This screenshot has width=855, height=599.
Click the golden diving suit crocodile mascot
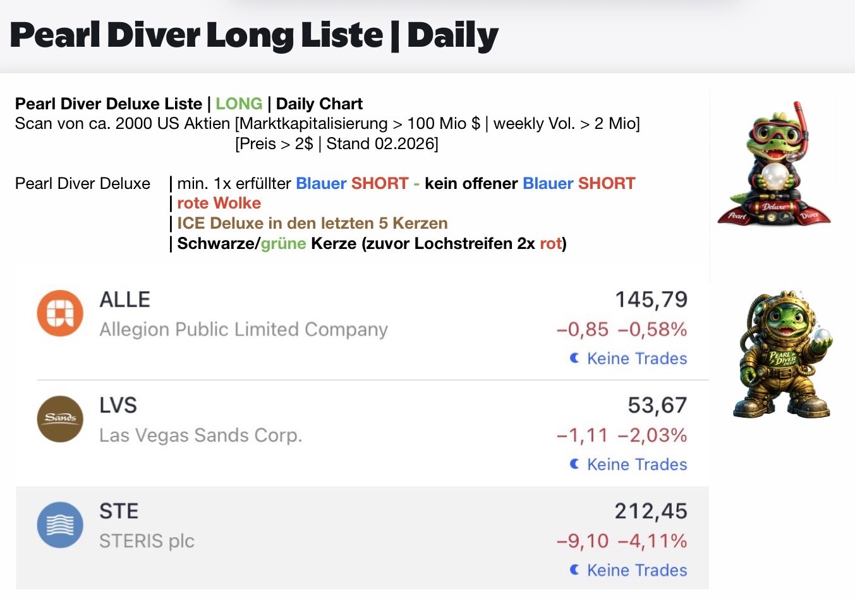point(782,354)
